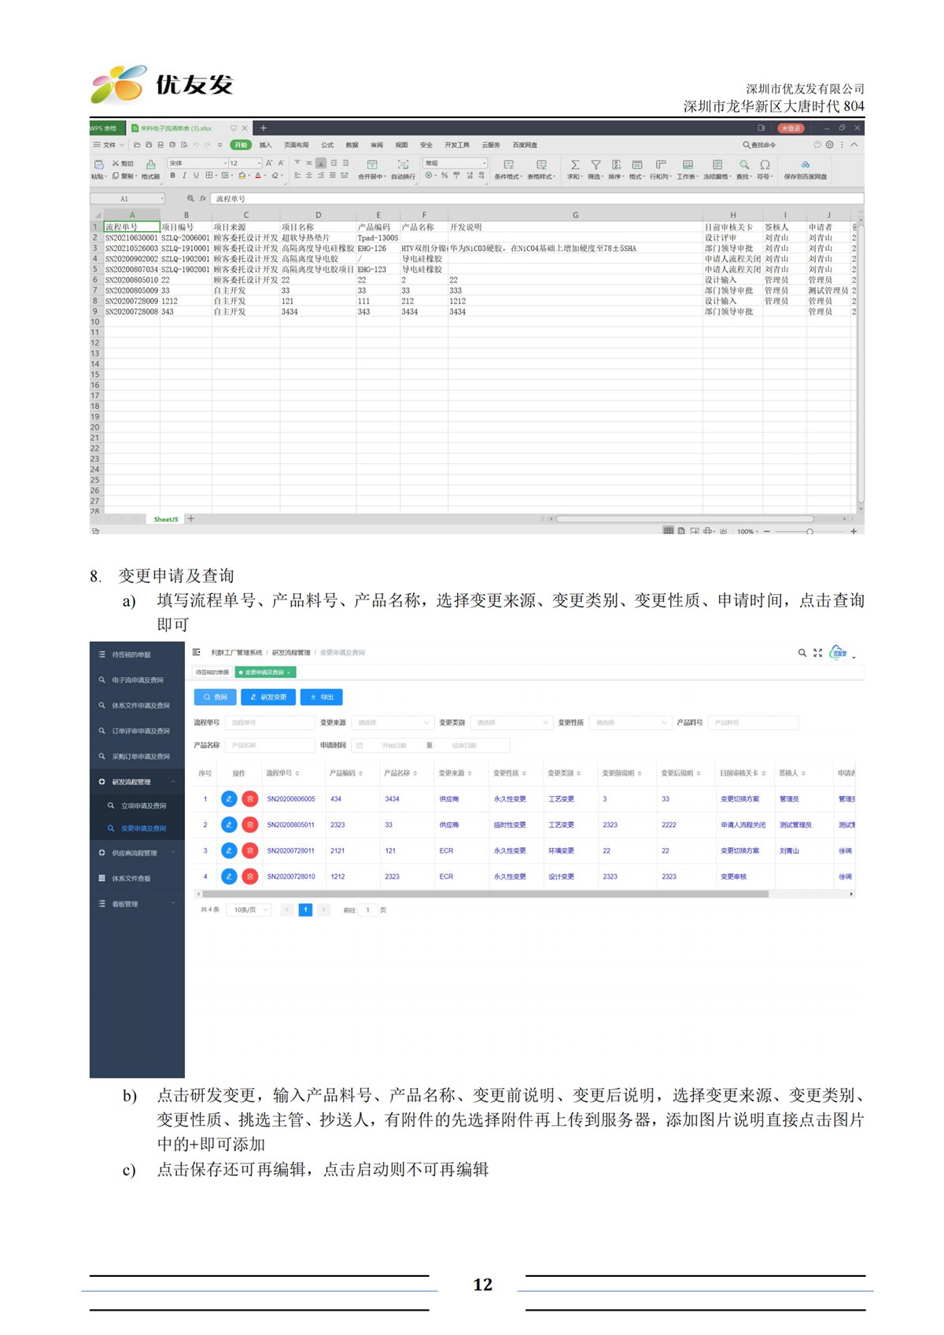The image size is (944, 1335).
Task: Open the 变更性质 dropdown
Action: [x=631, y=722]
